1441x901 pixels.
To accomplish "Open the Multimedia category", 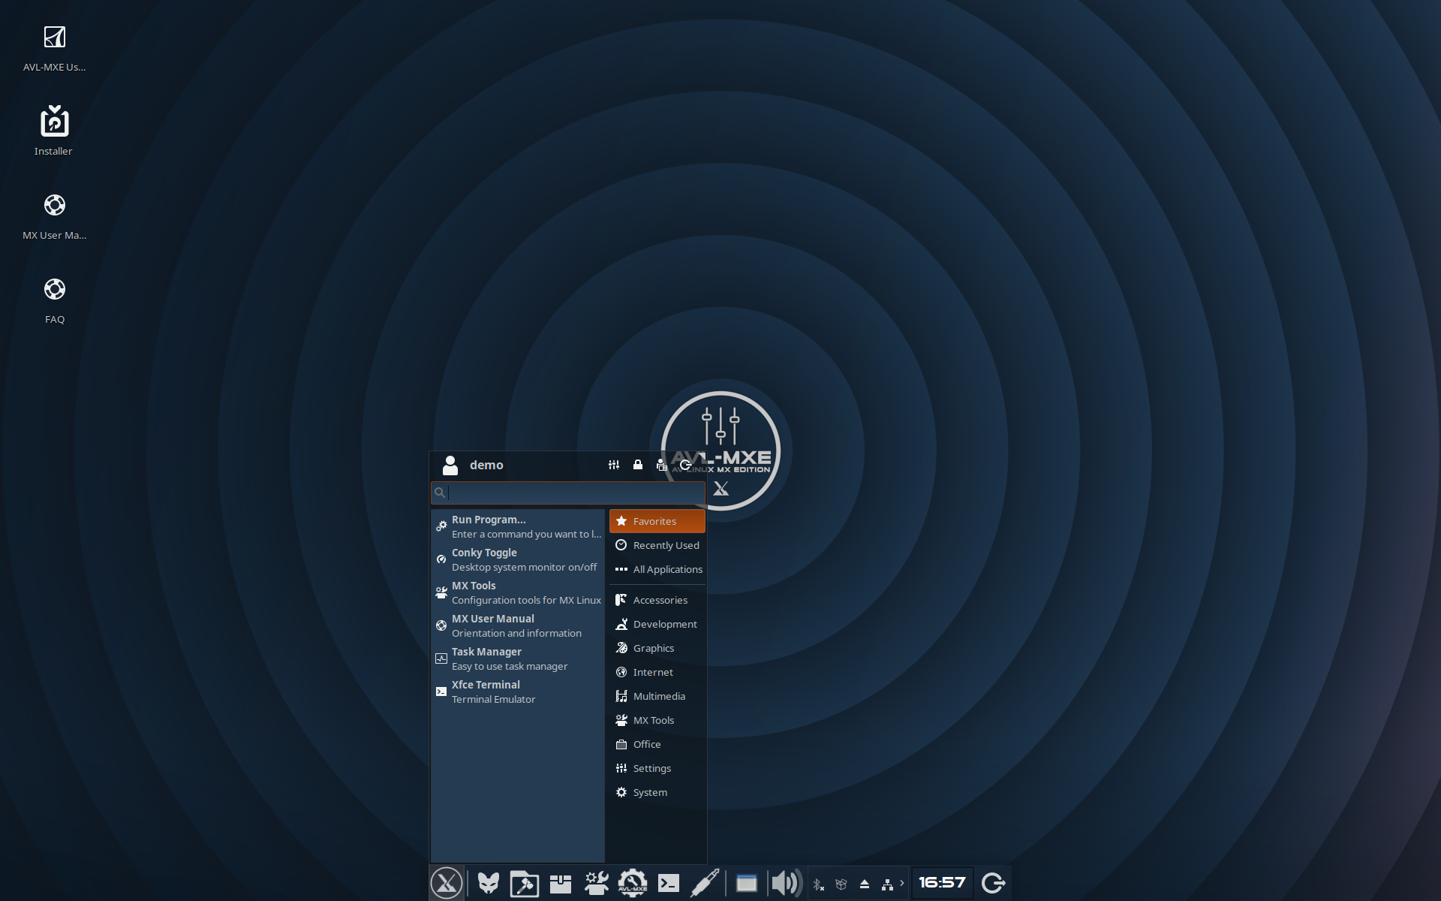I will (x=658, y=696).
